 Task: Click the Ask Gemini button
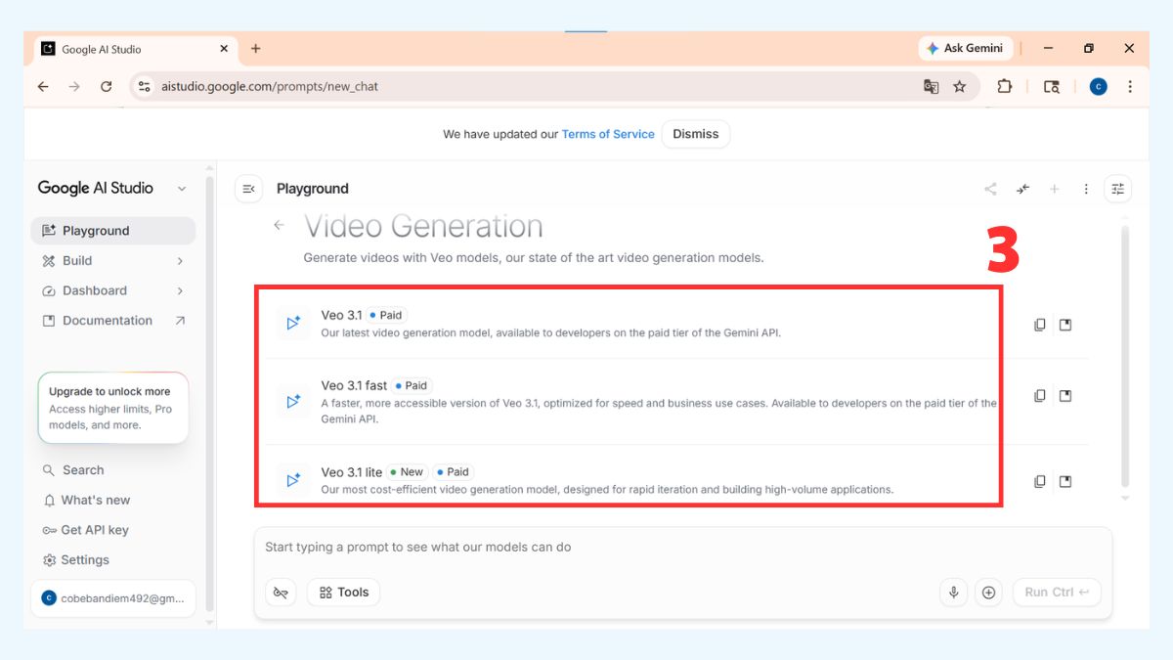coord(964,48)
